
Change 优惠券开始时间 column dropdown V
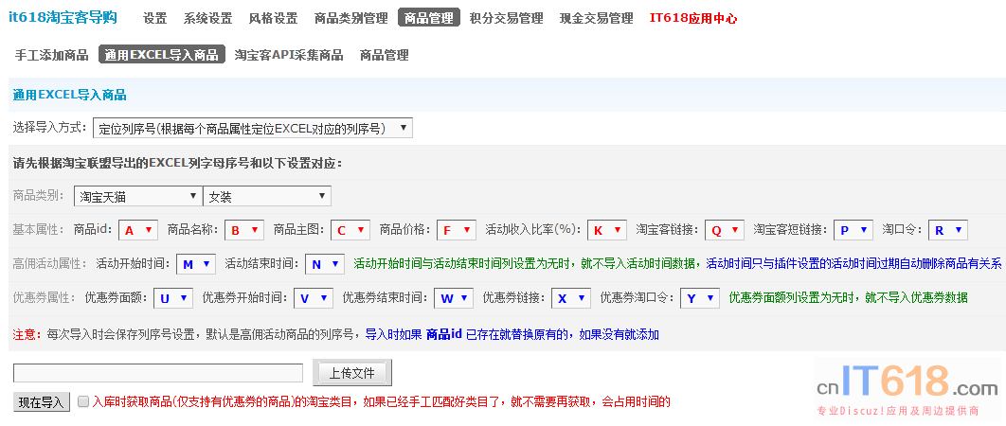tap(314, 297)
